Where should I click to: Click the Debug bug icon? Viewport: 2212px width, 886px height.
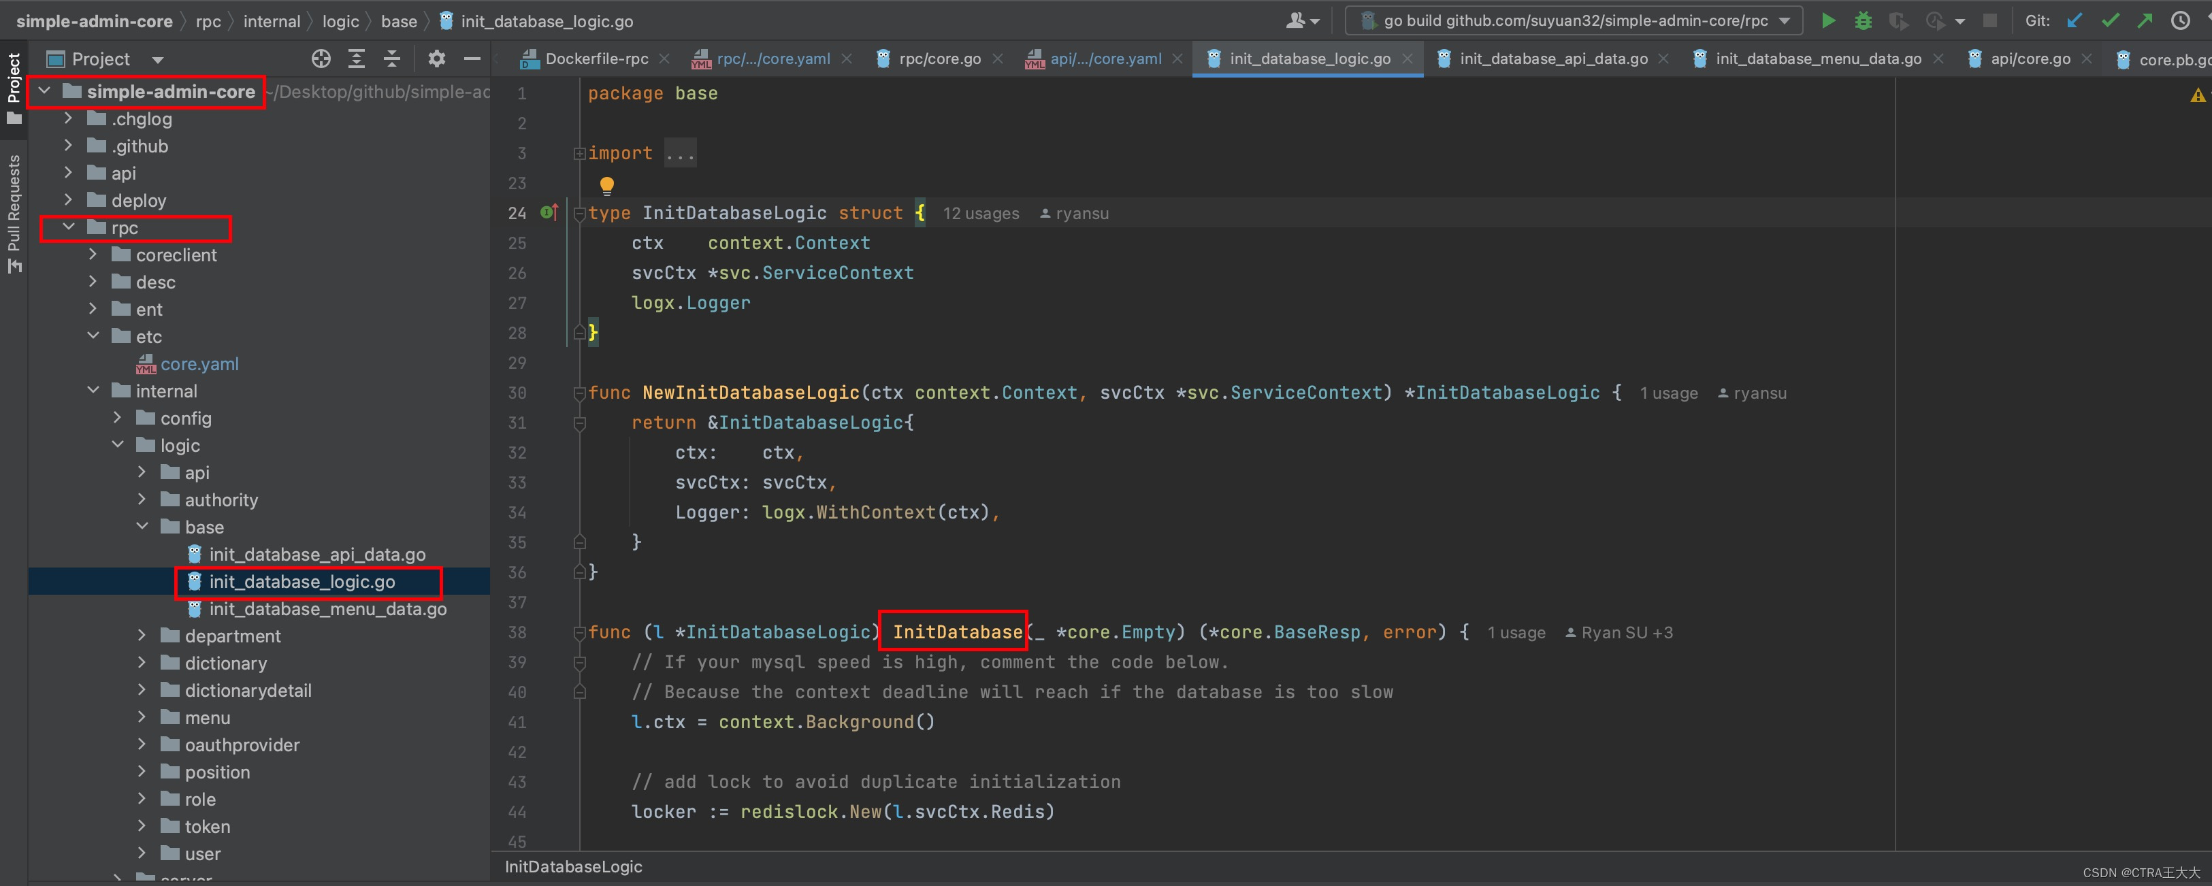click(x=1863, y=20)
